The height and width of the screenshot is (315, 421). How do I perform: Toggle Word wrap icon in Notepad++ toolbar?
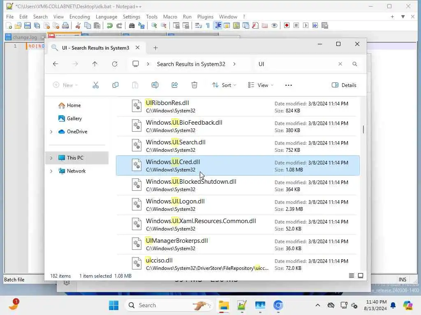[198, 26]
